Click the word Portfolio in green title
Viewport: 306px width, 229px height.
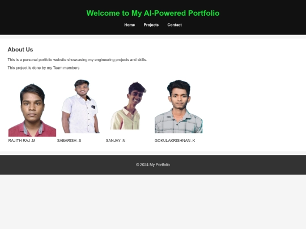pyautogui.click(x=204, y=13)
